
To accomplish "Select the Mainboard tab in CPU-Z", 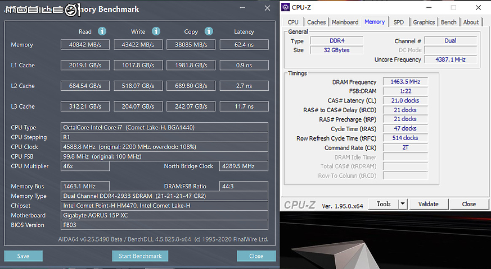I will [x=345, y=22].
